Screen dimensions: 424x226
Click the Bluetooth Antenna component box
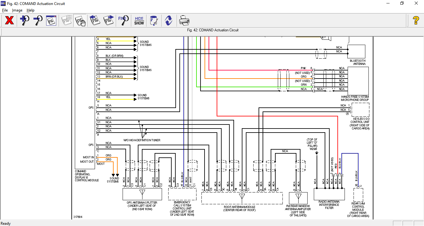pos(356,52)
